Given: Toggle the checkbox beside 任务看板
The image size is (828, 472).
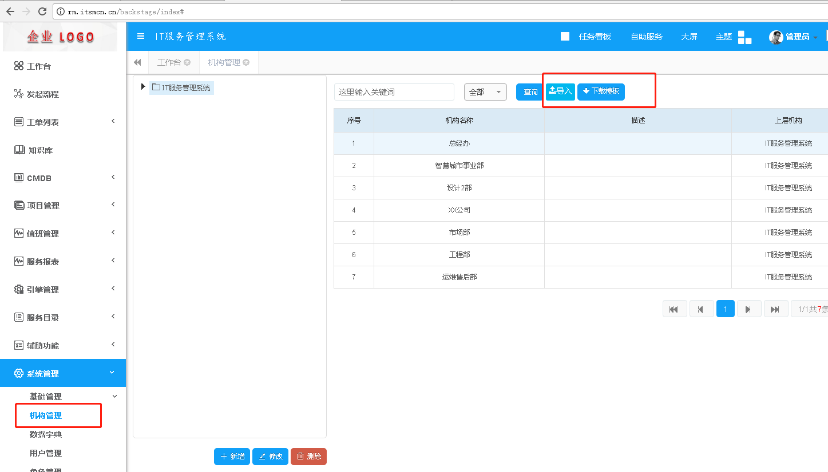Looking at the screenshot, I should click(565, 37).
